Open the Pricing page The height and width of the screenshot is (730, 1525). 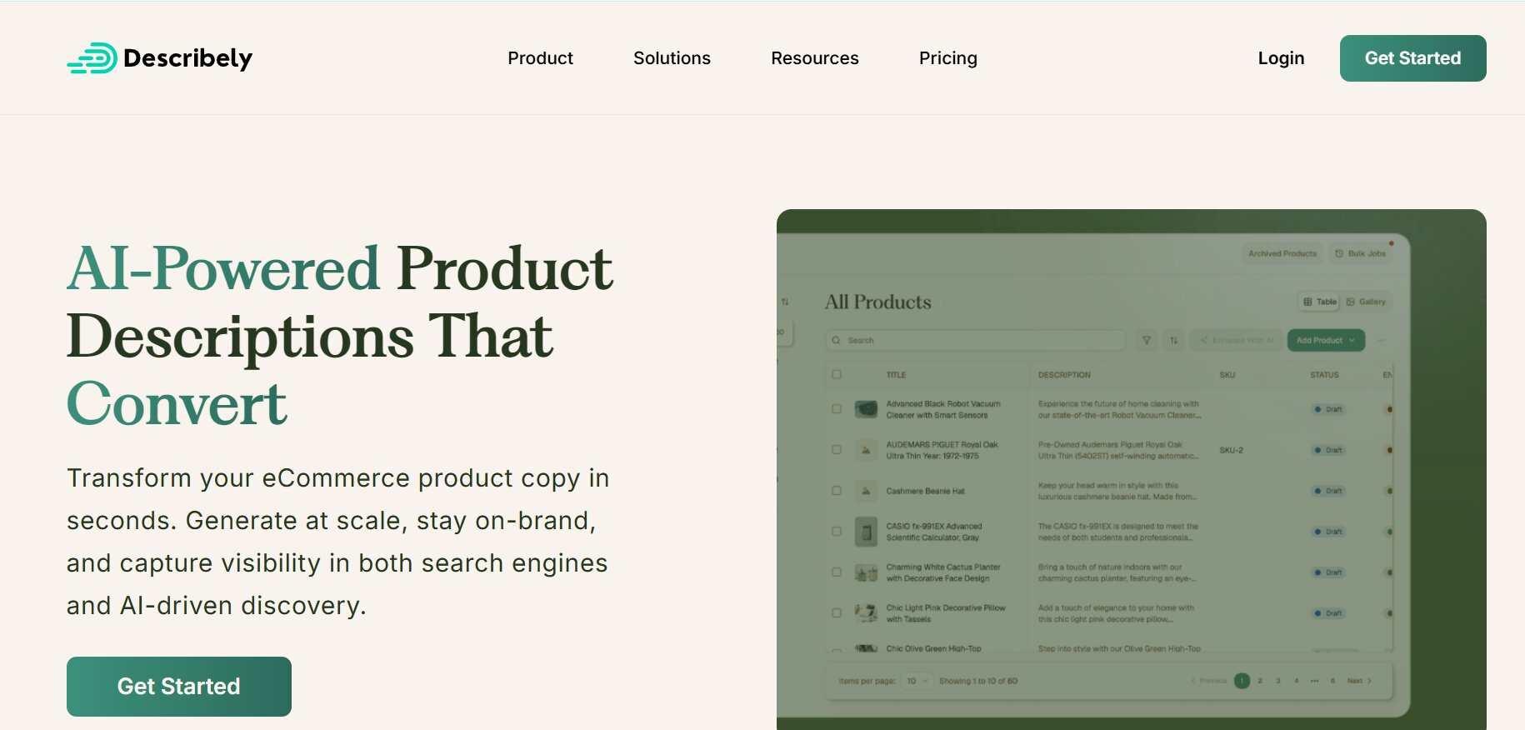click(x=947, y=58)
